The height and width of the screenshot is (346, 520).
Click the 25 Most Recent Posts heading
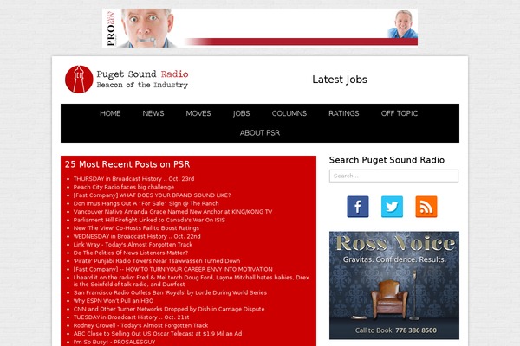(127, 164)
